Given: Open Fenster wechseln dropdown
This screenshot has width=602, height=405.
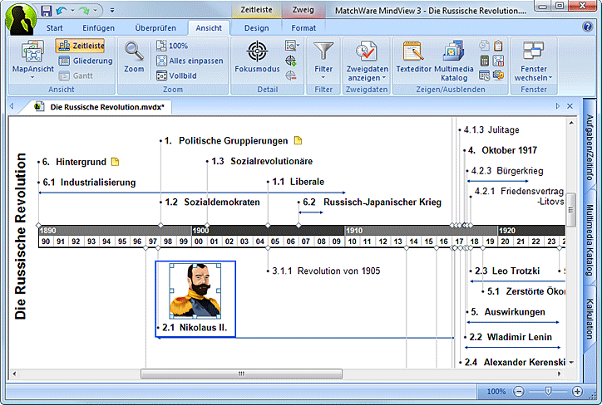Looking at the screenshot, I should pos(533,61).
